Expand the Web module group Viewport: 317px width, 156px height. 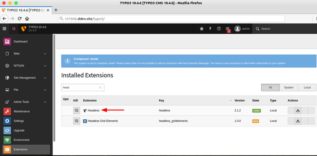coord(26,54)
